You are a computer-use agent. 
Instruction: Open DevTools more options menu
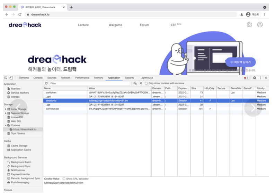coord(260,78)
